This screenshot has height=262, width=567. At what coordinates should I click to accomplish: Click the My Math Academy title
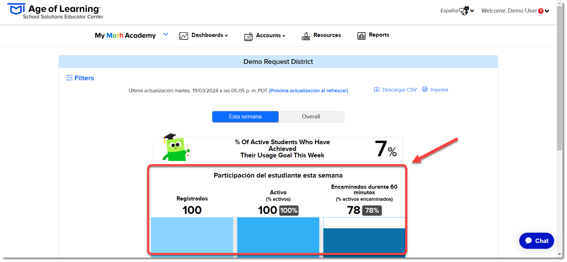pyautogui.click(x=125, y=35)
